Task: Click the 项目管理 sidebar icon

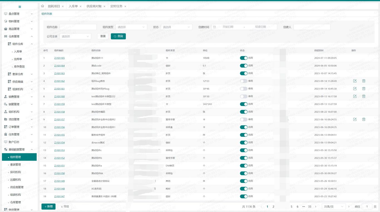Action: [x=6, y=119]
